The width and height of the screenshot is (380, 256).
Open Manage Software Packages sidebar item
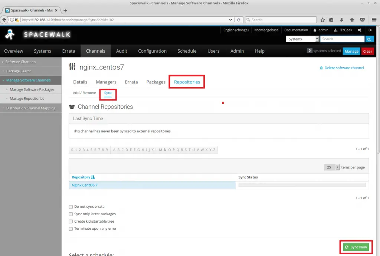tap(32, 90)
